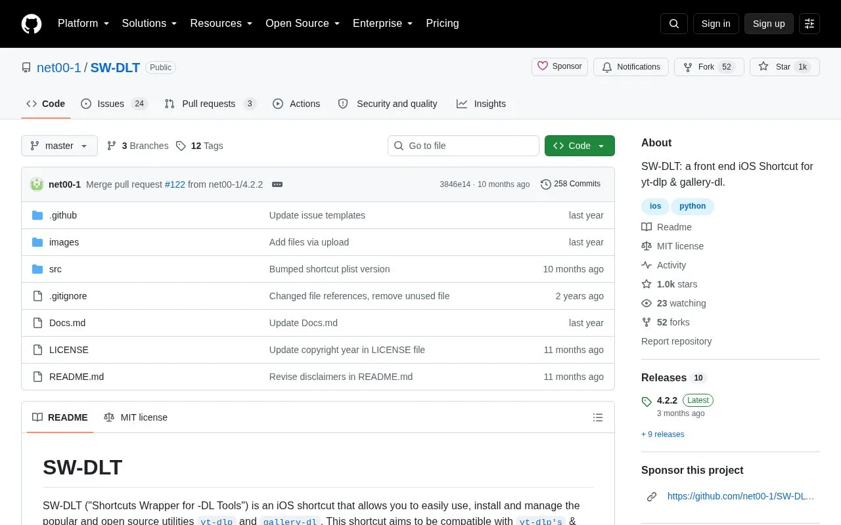Open the .github folder
The image size is (841, 525).
tap(63, 215)
